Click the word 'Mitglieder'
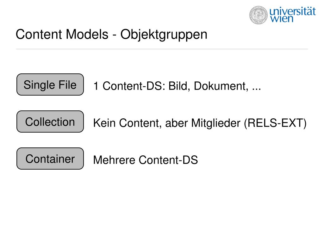This screenshot has height=243, width=324. (x=216, y=123)
